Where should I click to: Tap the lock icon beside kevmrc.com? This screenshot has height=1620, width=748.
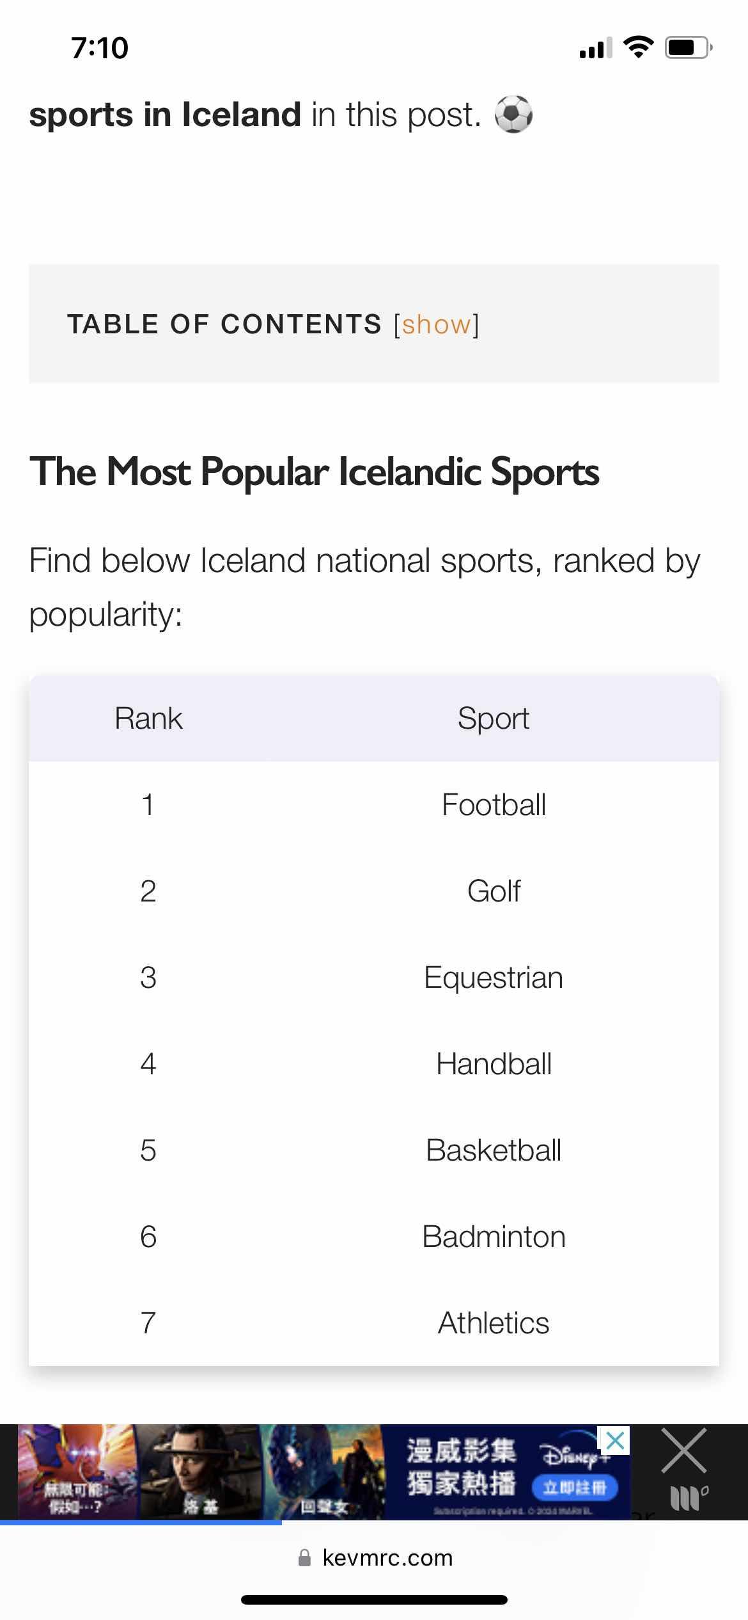[305, 1558]
